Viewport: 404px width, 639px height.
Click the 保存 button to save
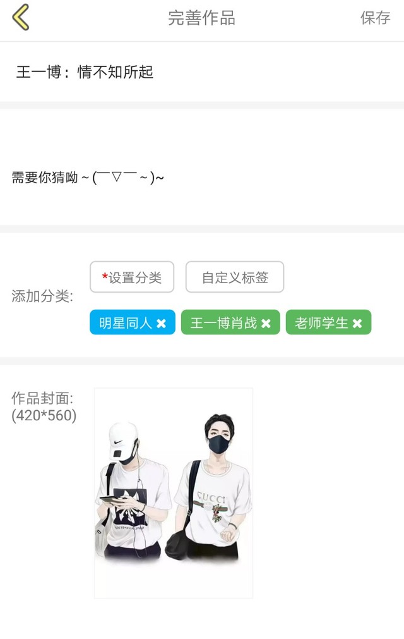click(375, 18)
